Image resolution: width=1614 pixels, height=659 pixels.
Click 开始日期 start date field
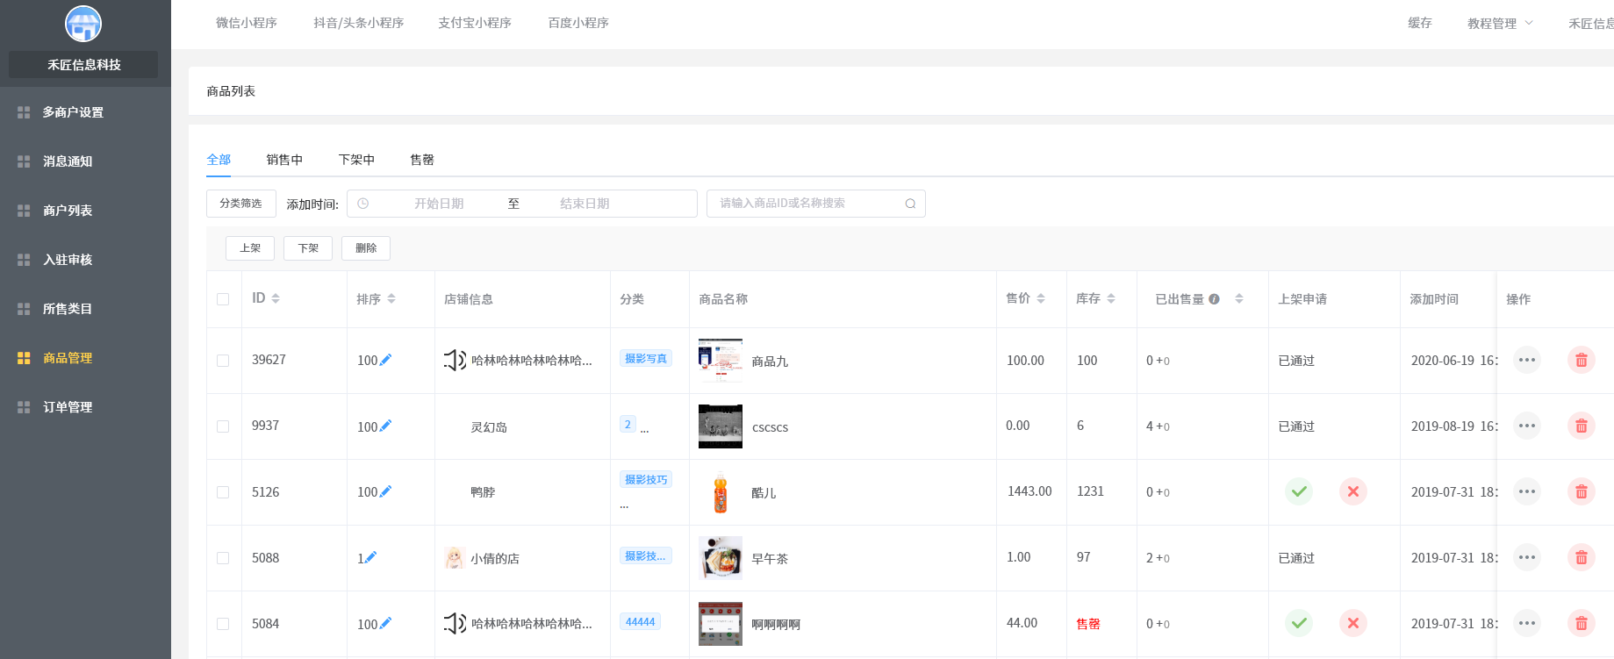point(439,204)
